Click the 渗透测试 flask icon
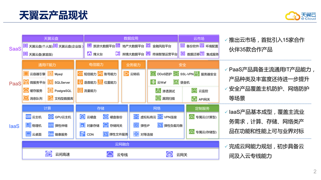321x180 pixels. pyautogui.click(x=158, y=90)
